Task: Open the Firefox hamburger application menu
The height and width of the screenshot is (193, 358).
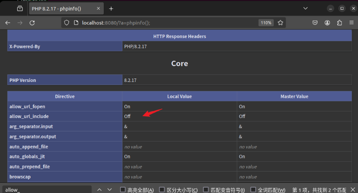Action: (x=351, y=23)
